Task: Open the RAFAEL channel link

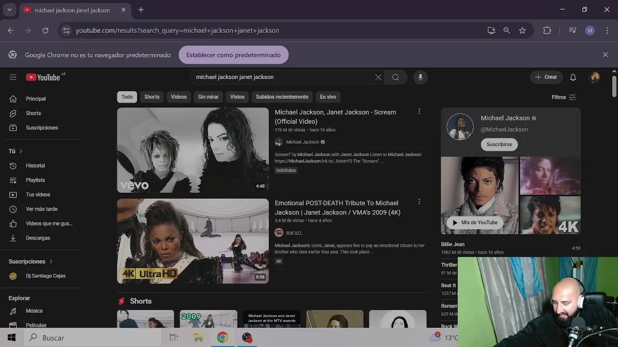Action: coord(294,233)
